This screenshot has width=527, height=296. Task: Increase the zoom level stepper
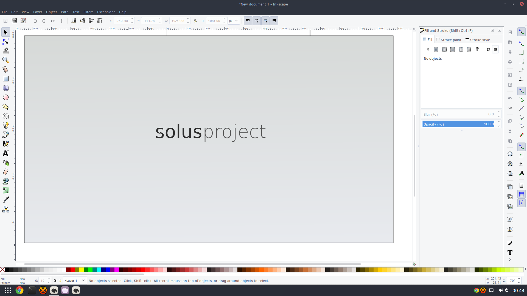click(519, 279)
